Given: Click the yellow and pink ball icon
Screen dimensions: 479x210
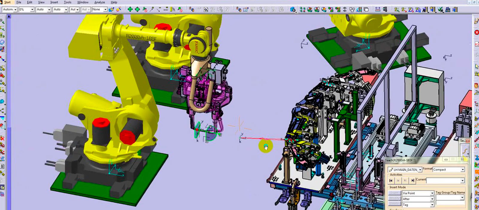Looking at the screenshot, I should (119, 10).
